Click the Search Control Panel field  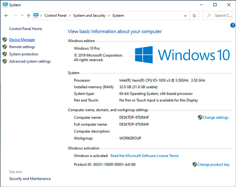pyautogui.click(x=217, y=15)
